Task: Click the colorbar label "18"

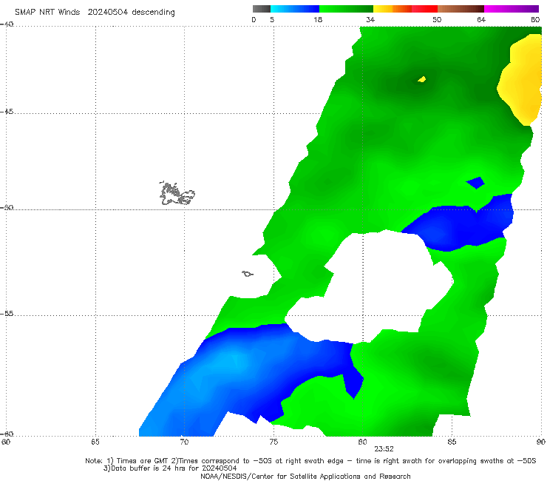Action: pyautogui.click(x=318, y=19)
